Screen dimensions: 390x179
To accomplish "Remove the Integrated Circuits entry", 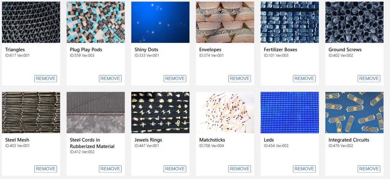I will (x=369, y=169).
